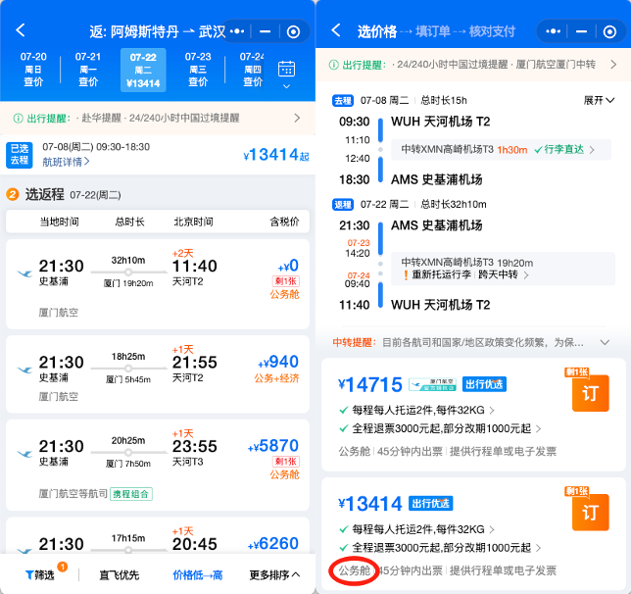Expand calendar dropdown arrow under calendar icon
631x594 pixels.
pos(286,86)
